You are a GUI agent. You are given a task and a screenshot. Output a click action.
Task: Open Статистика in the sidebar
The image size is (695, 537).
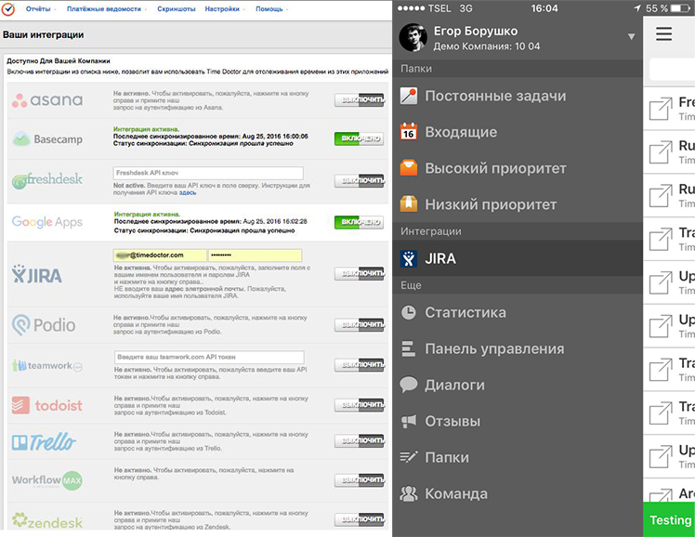coord(518,312)
